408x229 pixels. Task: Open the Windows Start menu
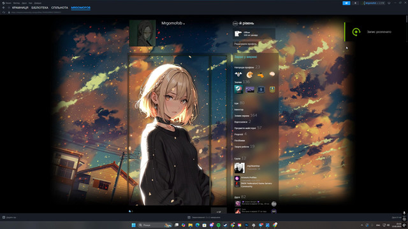(x=133, y=225)
